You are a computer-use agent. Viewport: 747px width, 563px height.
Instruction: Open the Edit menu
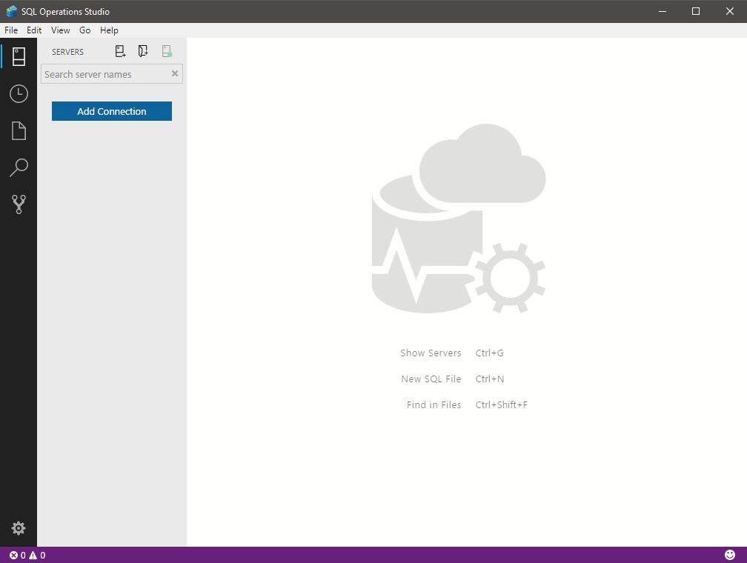(x=34, y=30)
